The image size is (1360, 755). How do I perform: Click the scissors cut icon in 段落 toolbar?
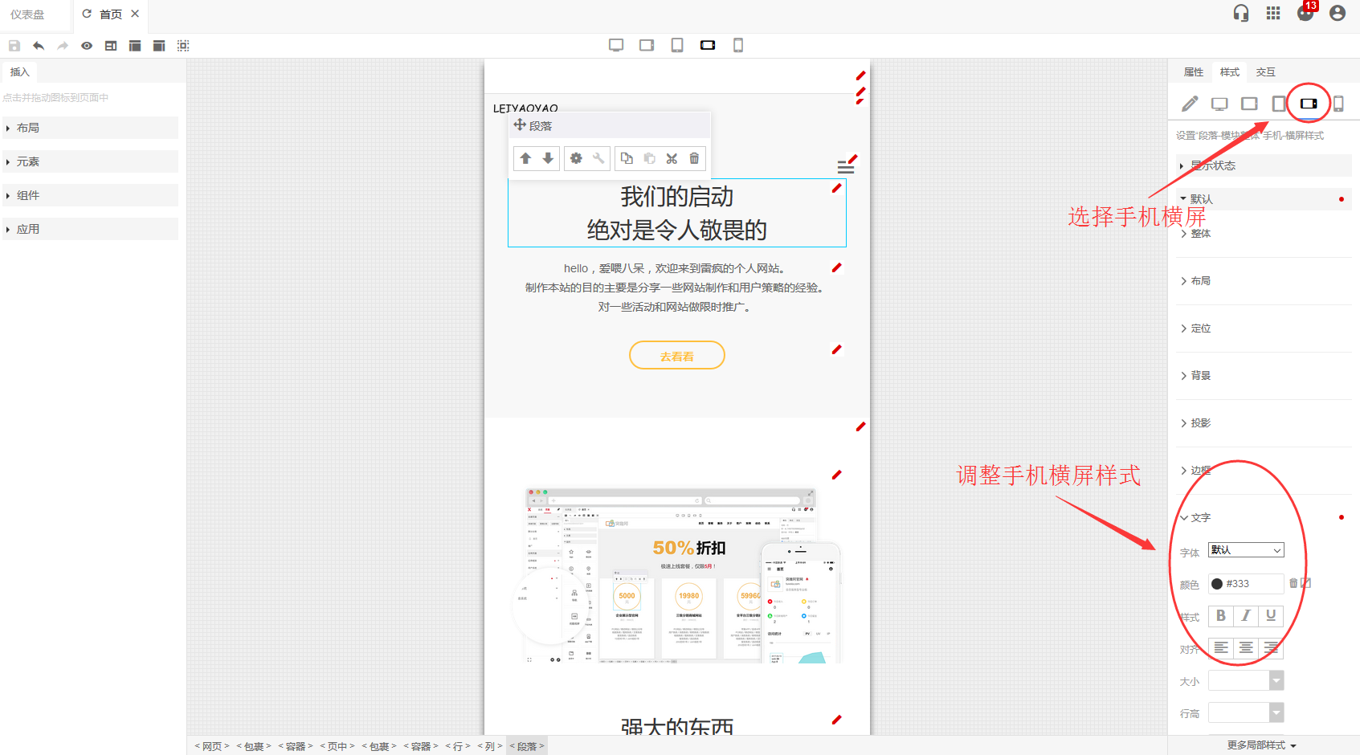pos(672,158)
